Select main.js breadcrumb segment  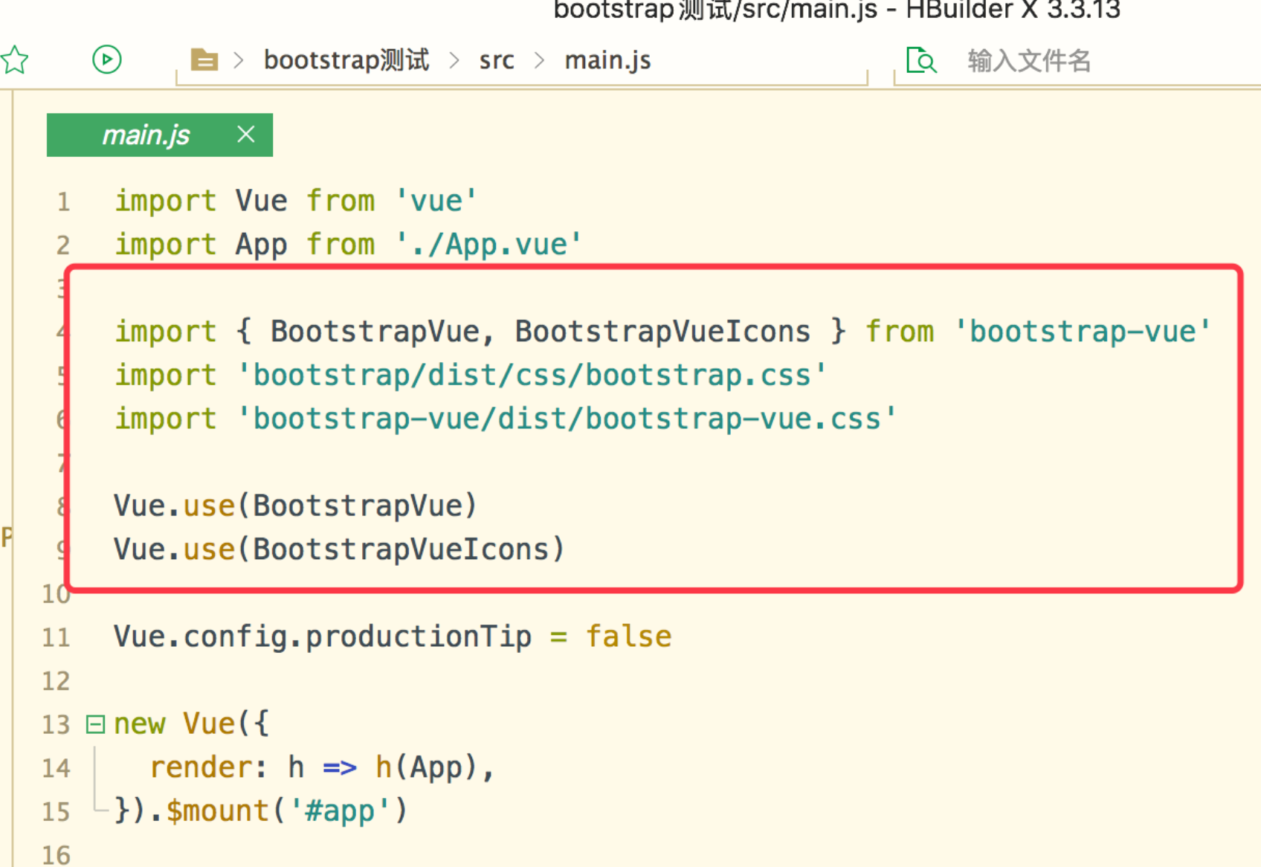[x=607, y=60]
